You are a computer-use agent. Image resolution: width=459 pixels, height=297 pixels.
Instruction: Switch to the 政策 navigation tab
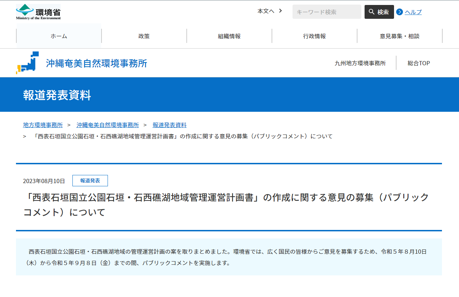[144, 36]
